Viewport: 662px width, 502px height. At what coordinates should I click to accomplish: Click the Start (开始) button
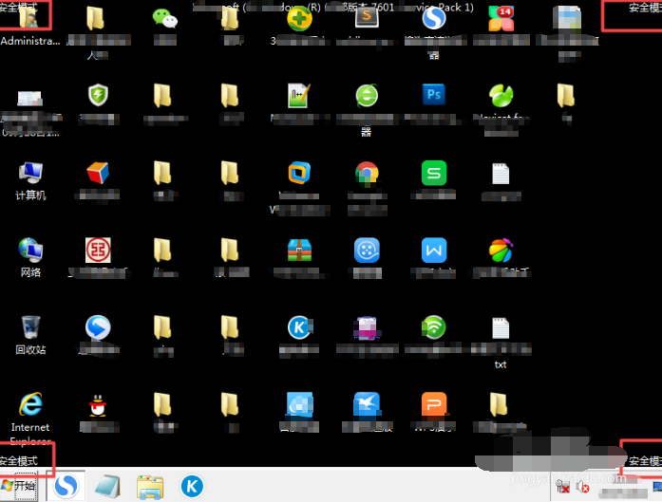[20, 487]
